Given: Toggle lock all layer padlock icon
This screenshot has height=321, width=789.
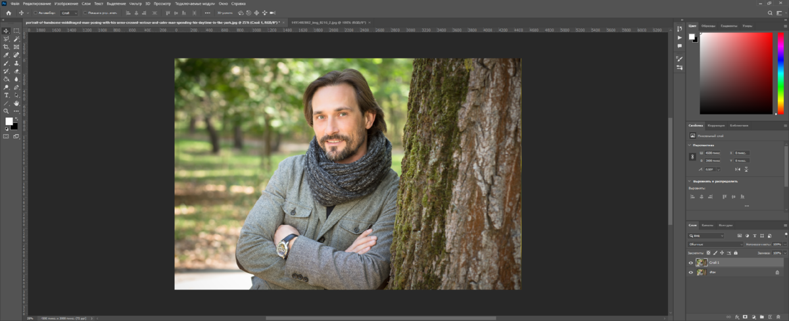Looking at the screenshot, I should [x=736, y=253].
